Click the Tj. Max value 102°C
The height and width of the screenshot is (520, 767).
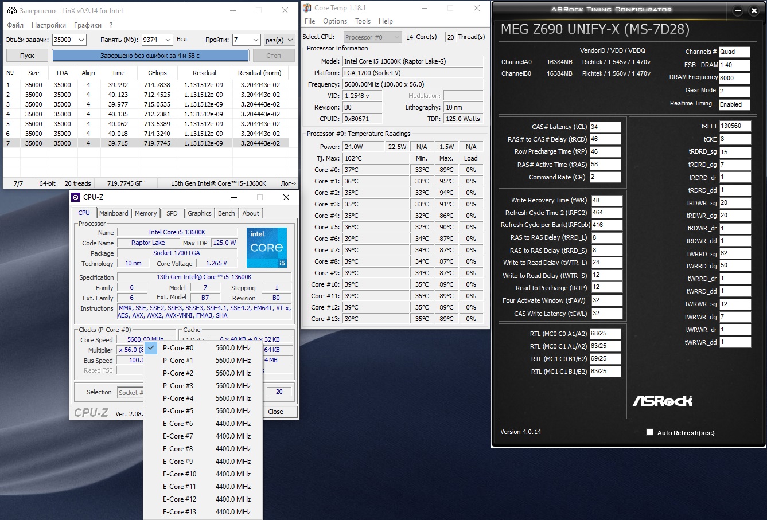376,158
